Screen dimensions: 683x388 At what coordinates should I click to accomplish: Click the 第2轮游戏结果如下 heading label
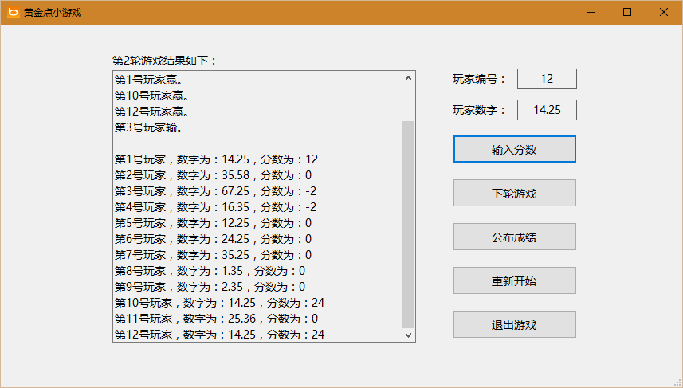point(165,61)
